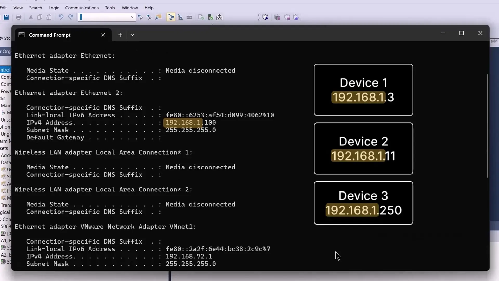Image resolution: width=499 pixels, height=281 pixels.
Task: Click the Print toolbar icon
Action: (18, 17)
